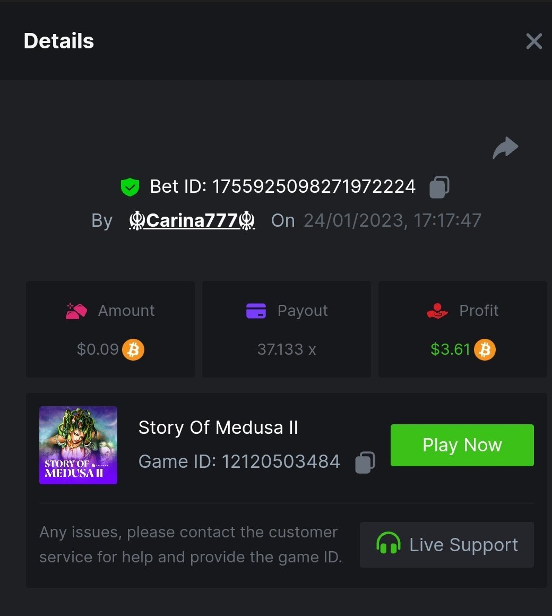Click the purple Payout card icon
552x616 pixels.
(x=256, y=311)
